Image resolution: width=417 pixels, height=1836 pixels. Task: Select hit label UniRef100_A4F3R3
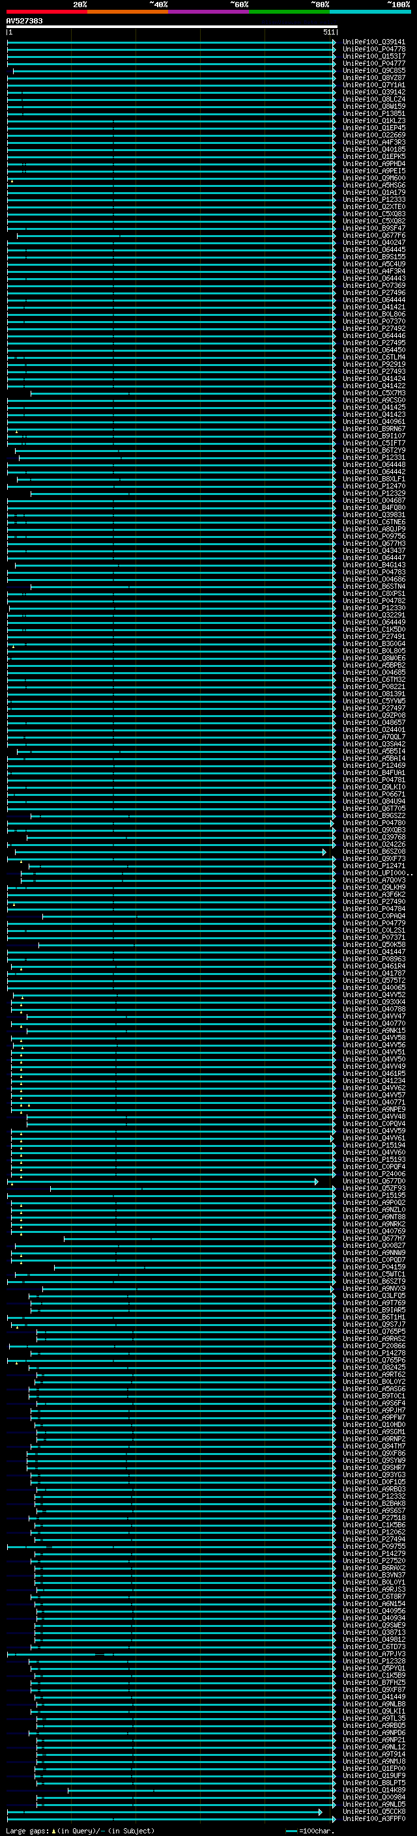click(373, 142)
